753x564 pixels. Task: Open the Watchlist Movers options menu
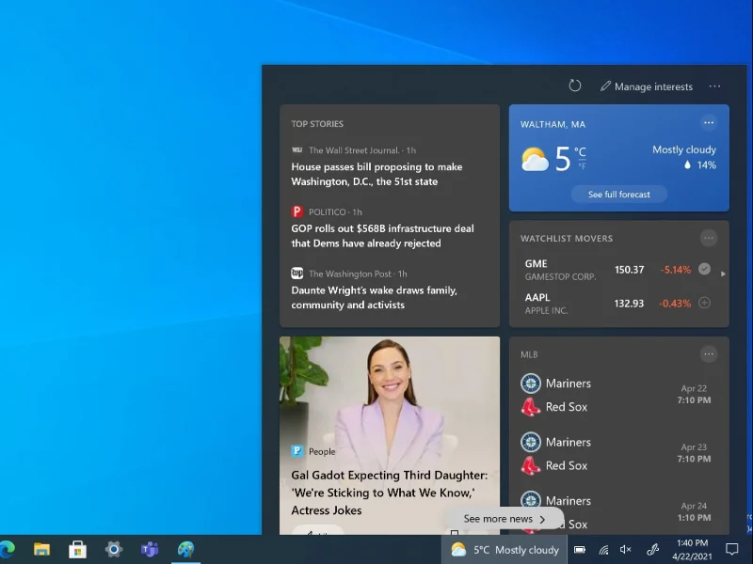point(709,238)
